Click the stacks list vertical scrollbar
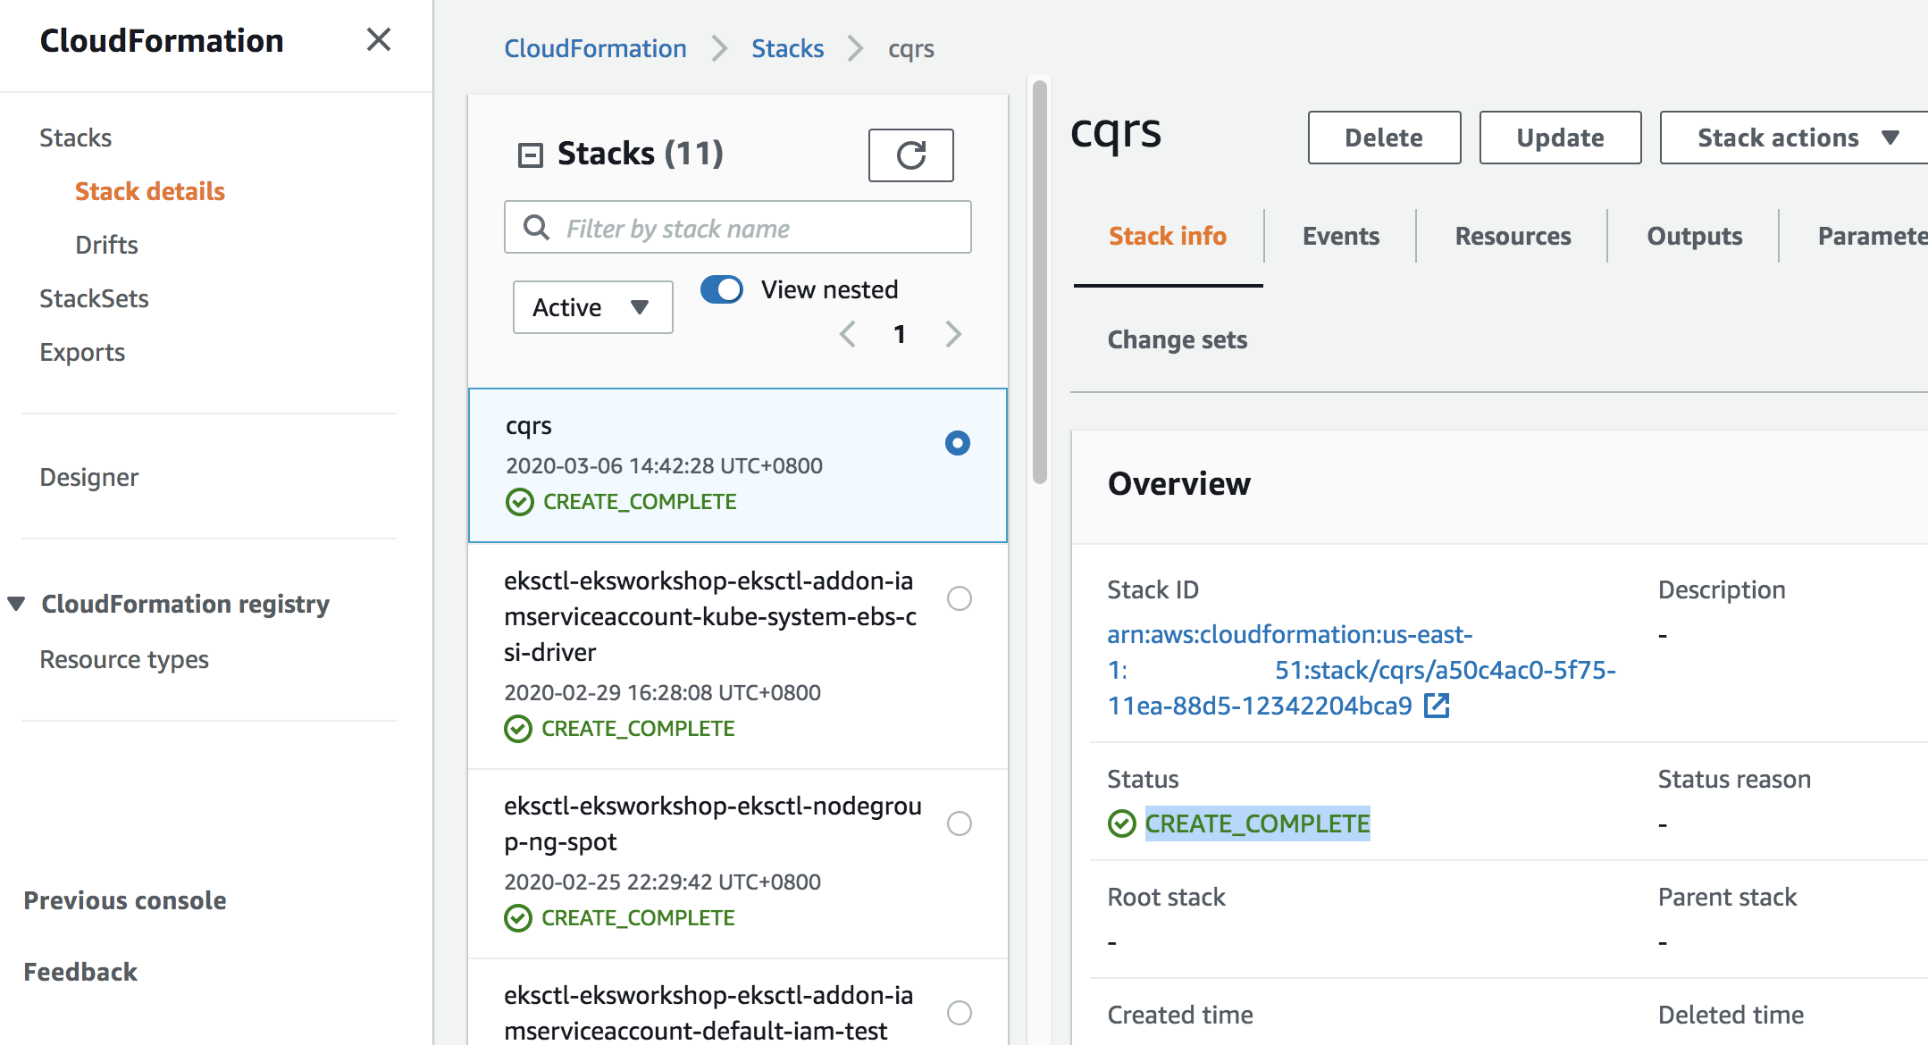1928x1045 pixels. click(x=1039, y=282)
